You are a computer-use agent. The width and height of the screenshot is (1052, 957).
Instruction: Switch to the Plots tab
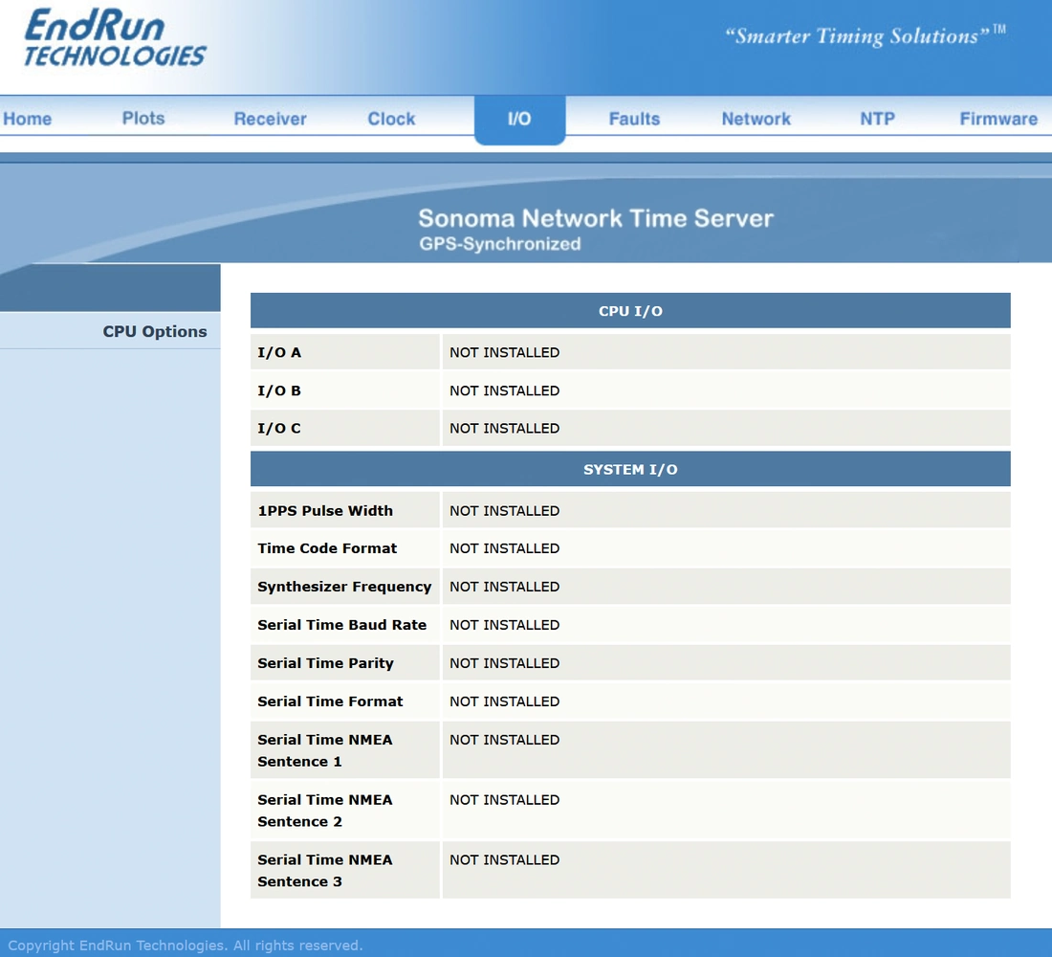click(x=142, y=119)
